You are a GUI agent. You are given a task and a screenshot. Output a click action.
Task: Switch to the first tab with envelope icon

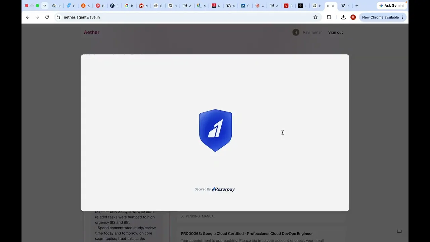[56, 6]
